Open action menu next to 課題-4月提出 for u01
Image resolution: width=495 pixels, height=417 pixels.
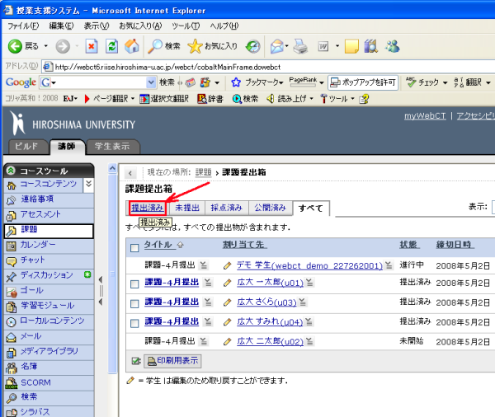(207, 283)
